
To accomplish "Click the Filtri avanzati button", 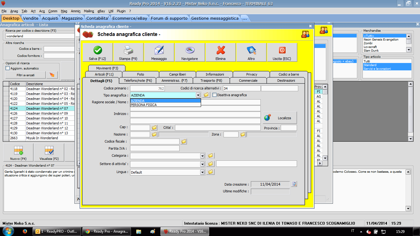I will (x=26, y=75).
